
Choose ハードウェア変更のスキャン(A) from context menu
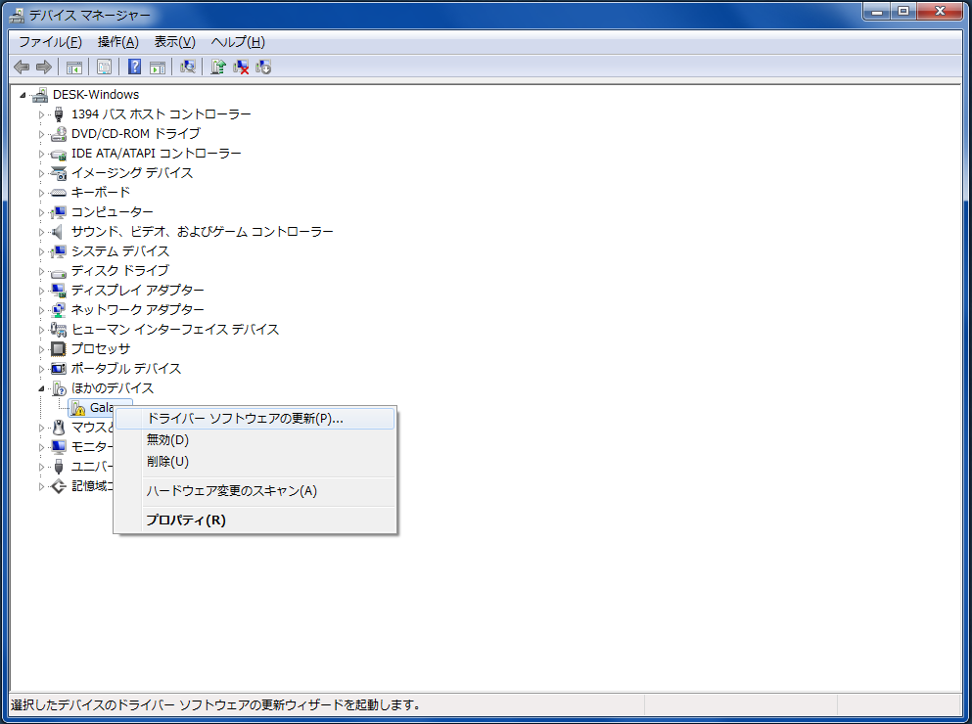coord(255,491)
